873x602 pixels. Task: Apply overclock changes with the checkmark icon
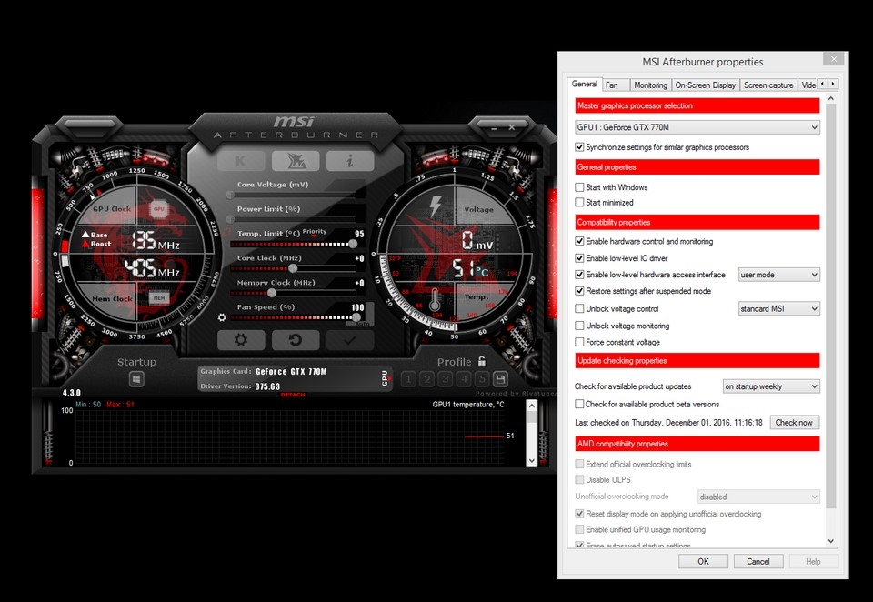click(x=348, y=340)
